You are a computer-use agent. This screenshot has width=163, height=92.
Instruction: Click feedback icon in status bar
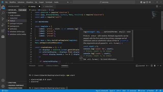coord(157,91)
